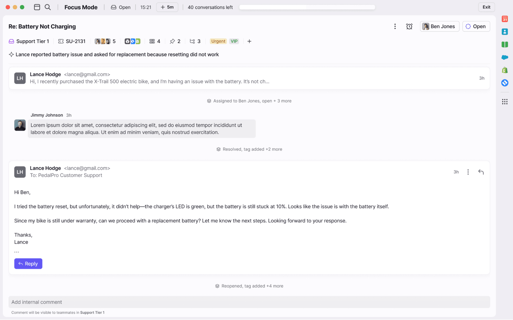Click the Add internal comment field
Screen dimensions: 513x320
coord(249,302)
